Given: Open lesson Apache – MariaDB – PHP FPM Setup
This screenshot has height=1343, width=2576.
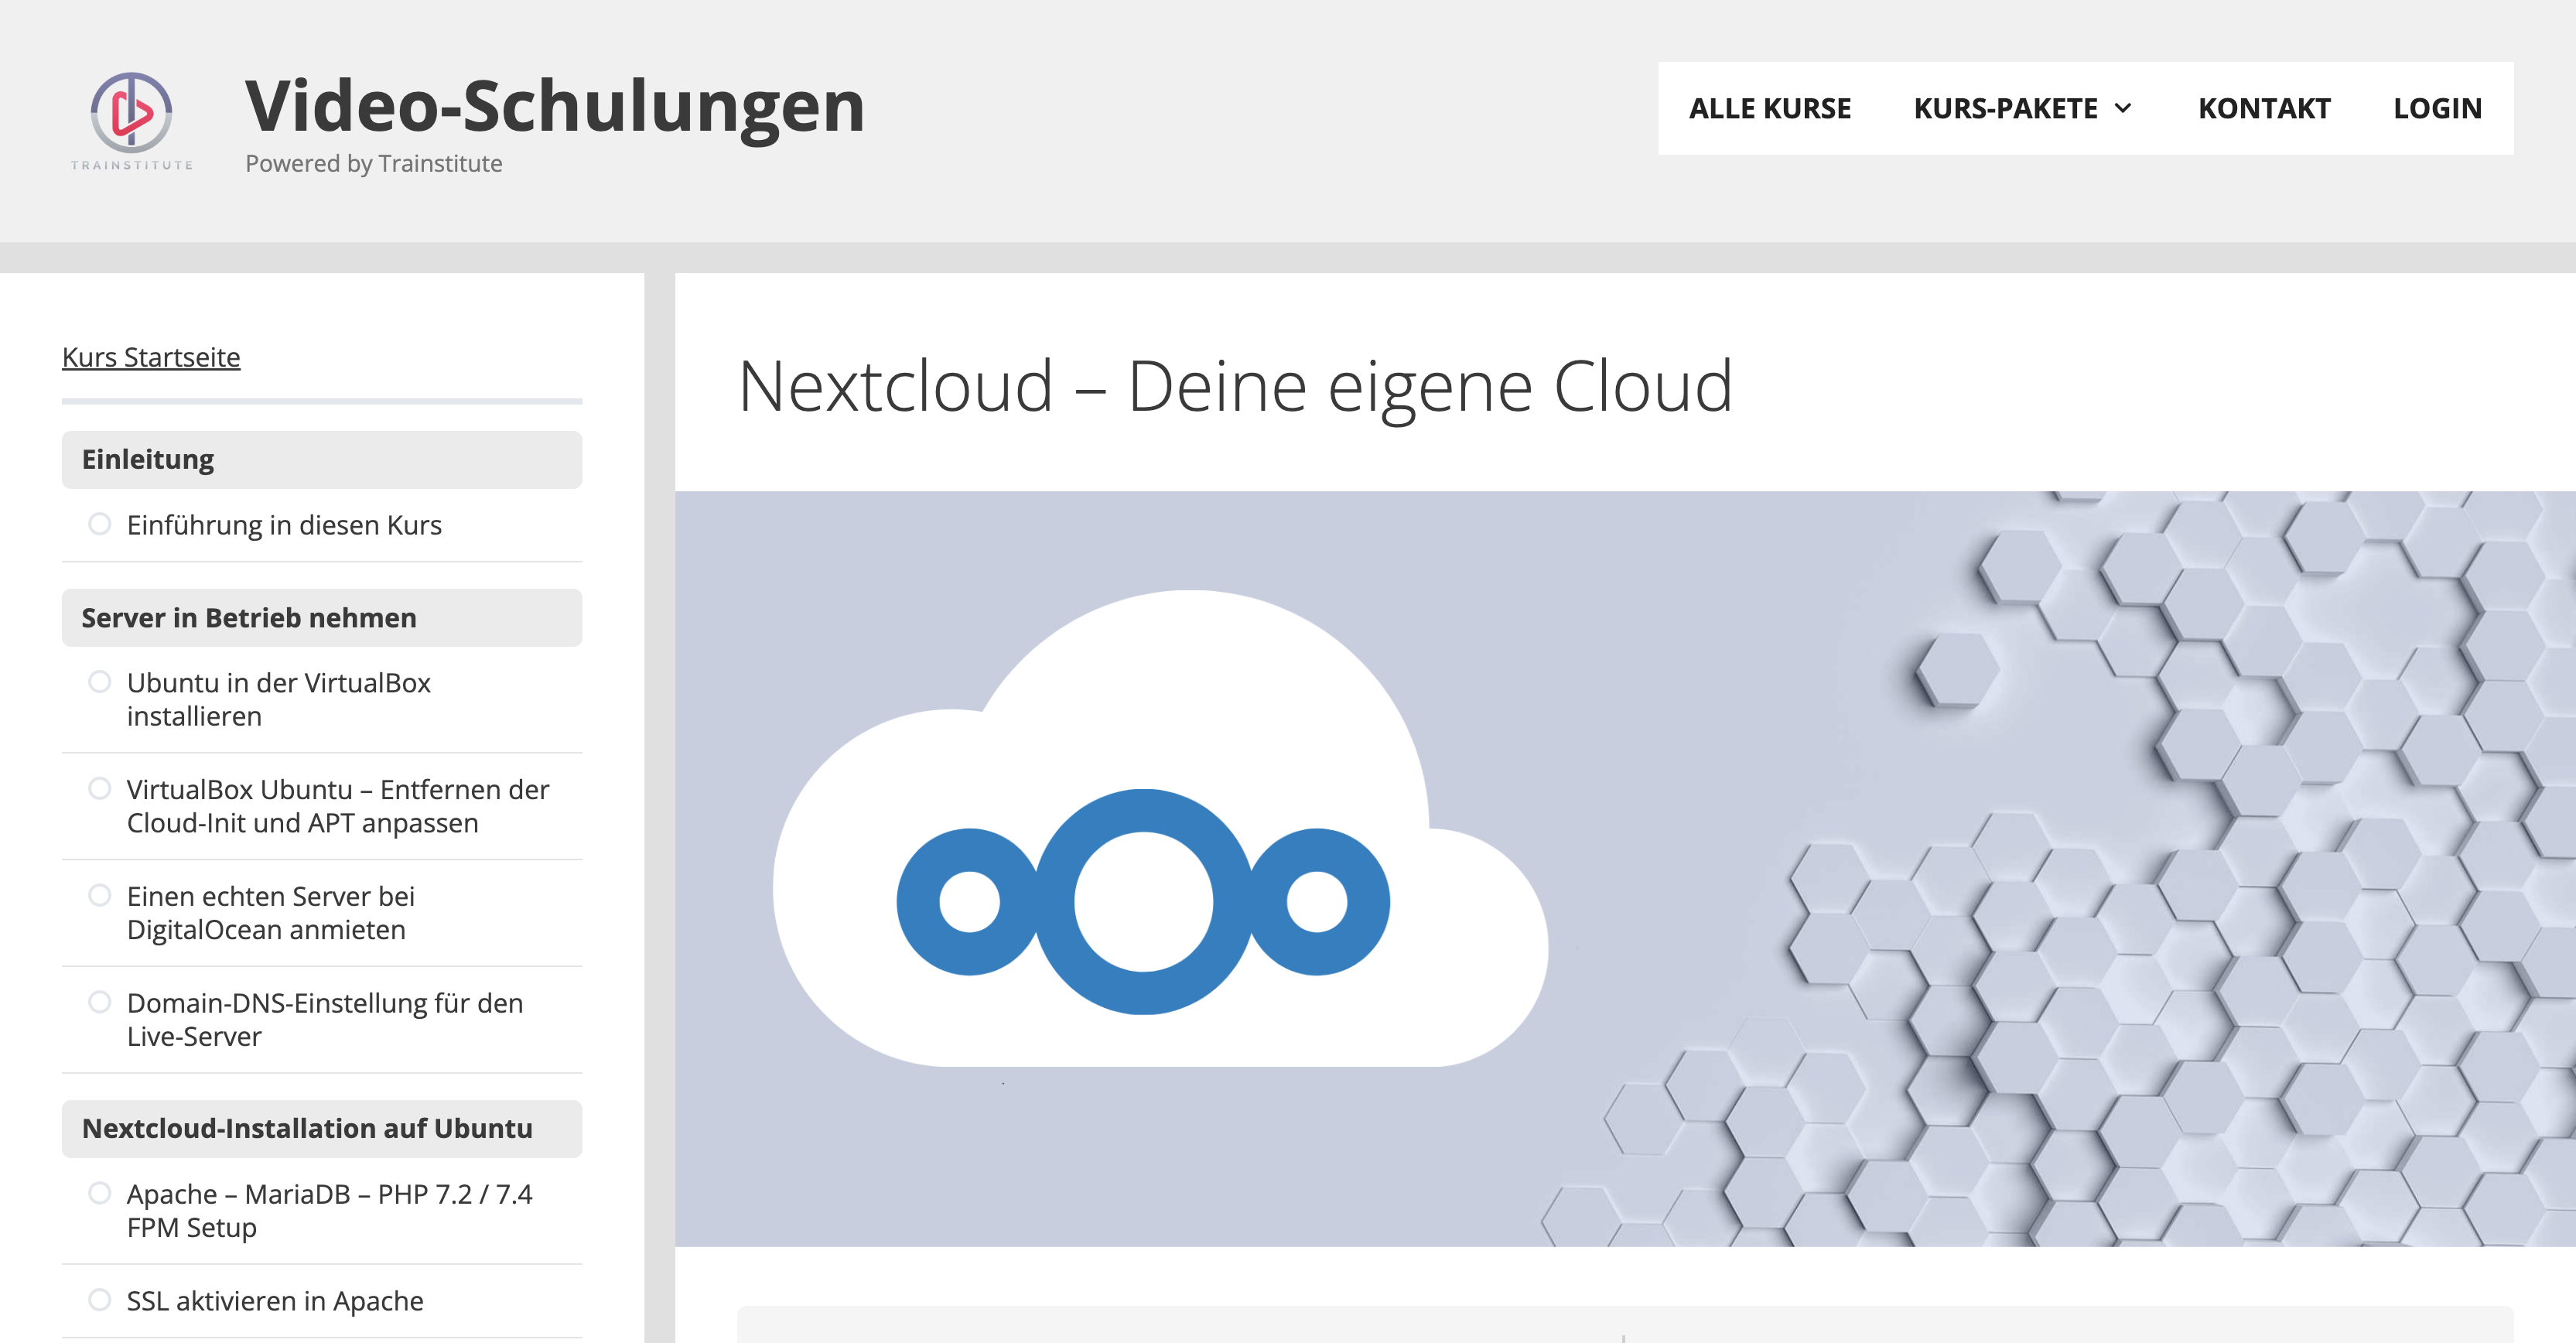Looking at the screenshot, I should coord(330,1211).
